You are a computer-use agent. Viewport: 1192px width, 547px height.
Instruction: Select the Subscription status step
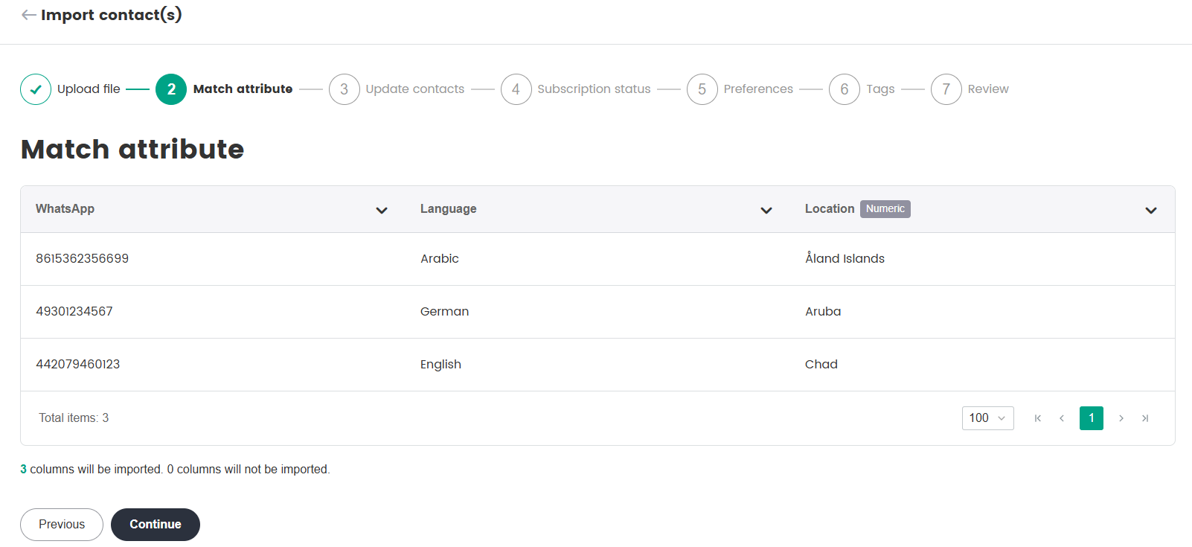click(x=594, y=89)
